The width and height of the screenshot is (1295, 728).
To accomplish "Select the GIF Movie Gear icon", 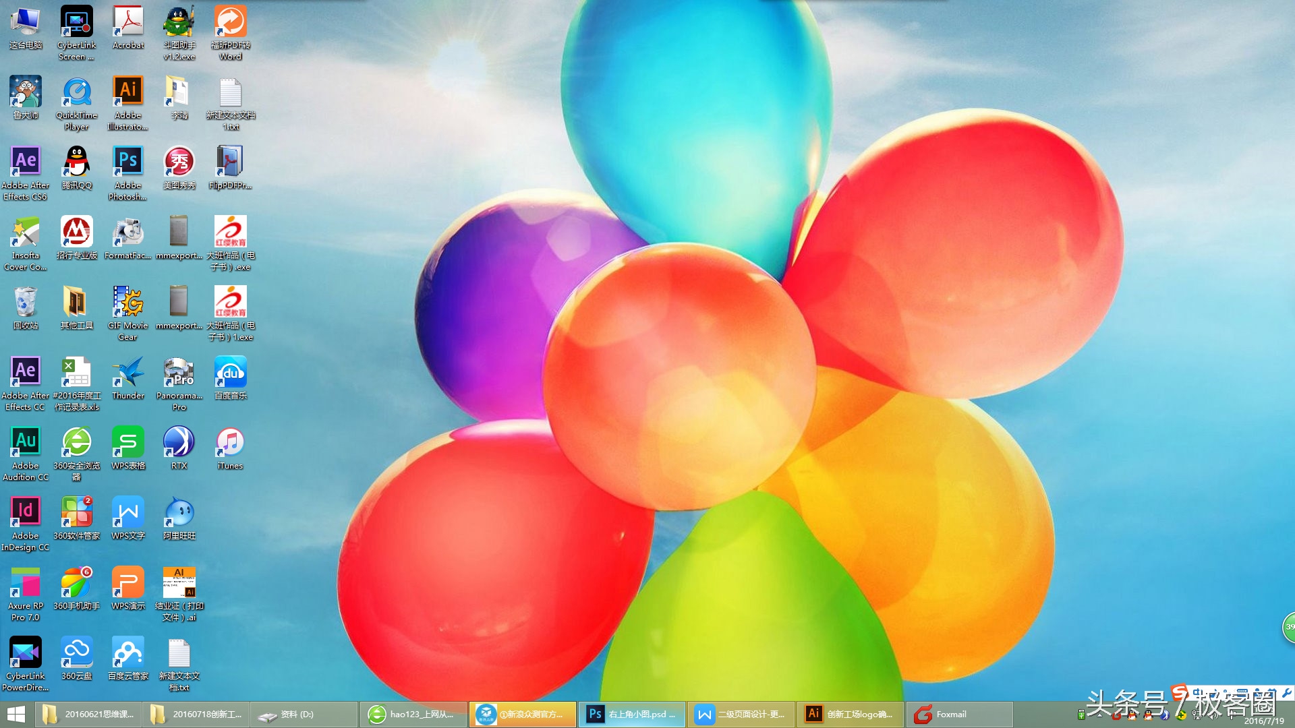I will [127, 303].
